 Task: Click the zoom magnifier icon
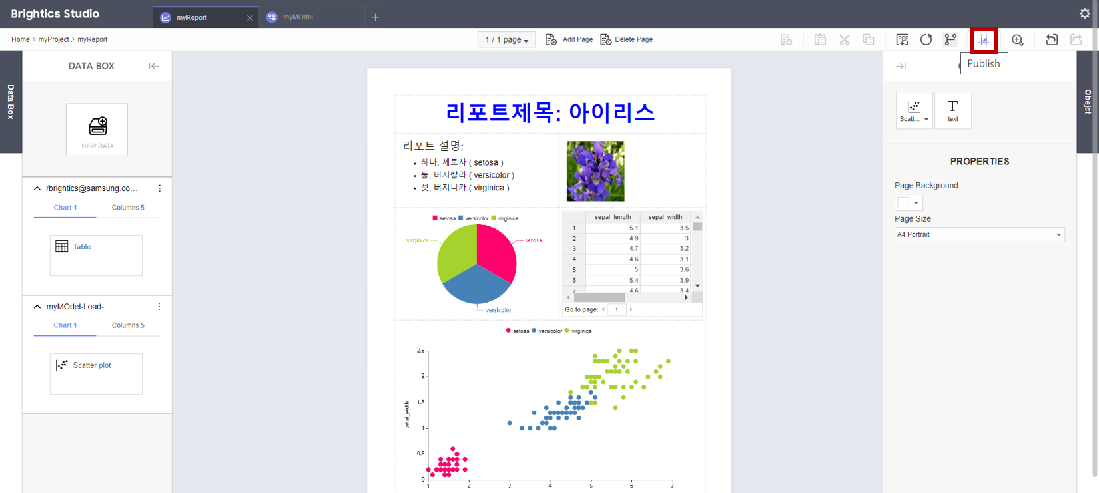1018,40
